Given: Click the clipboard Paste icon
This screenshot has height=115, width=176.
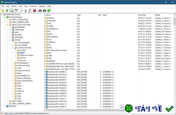Looking at the screenshot, I should (x=30, y=11).
